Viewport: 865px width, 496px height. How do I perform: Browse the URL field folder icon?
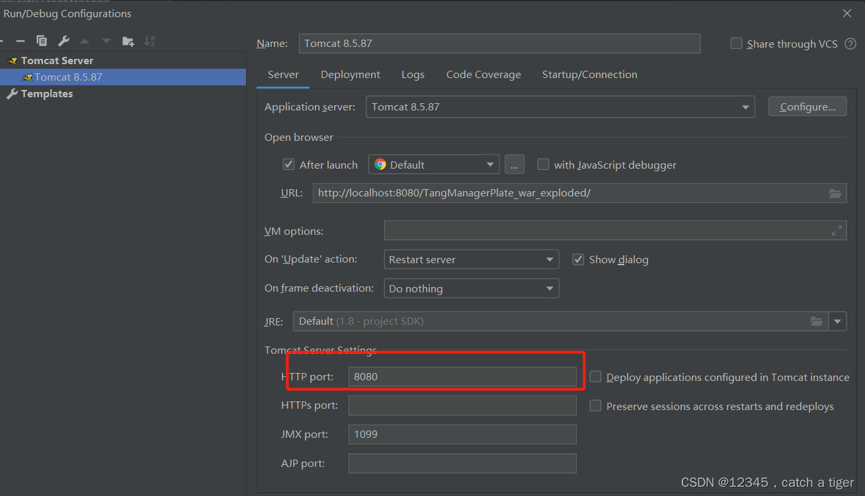[x=835, y=193]
